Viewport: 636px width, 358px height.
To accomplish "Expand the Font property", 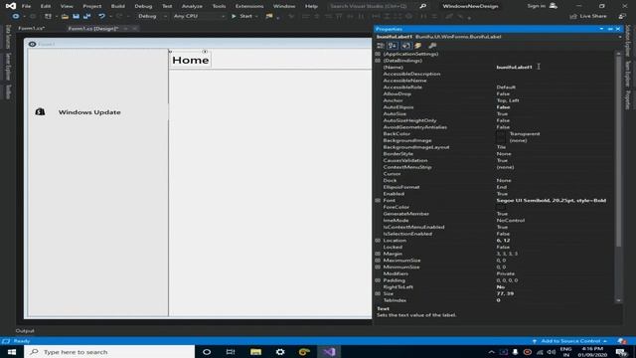I will coord(378,200).
